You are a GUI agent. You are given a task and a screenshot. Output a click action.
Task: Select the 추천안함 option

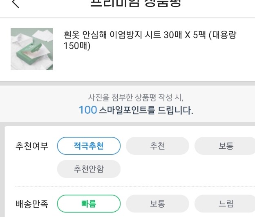pyautogui.click(x=89, y=169)
